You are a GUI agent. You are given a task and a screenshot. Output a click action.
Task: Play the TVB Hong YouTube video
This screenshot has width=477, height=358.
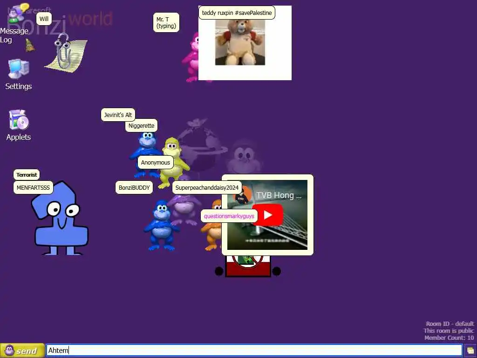tap(267, 215)
